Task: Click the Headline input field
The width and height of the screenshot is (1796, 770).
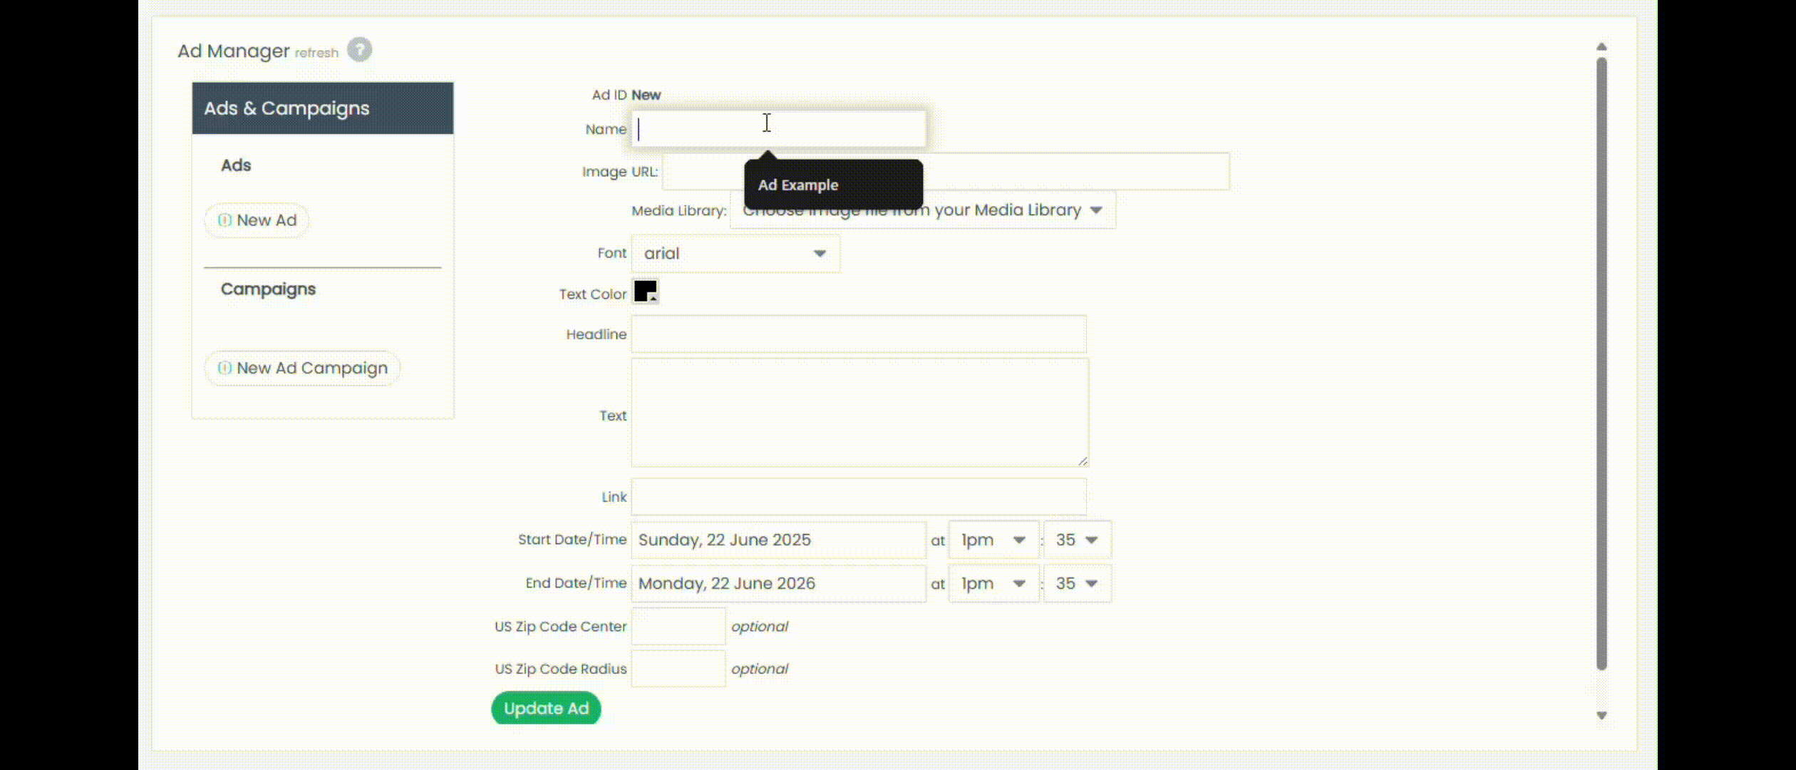Action: click(x=858, y=334)
